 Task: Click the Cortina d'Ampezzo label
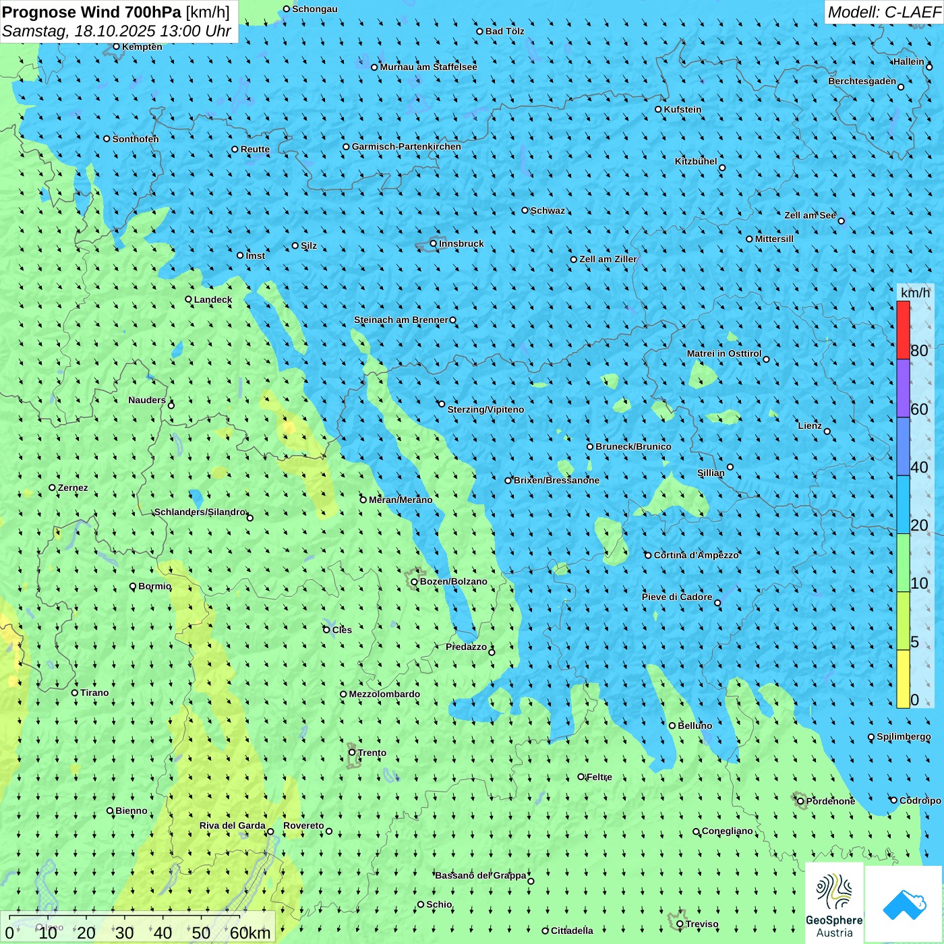(697, 555)
